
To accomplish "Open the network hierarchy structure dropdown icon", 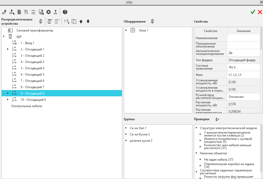I will point(12,12).
